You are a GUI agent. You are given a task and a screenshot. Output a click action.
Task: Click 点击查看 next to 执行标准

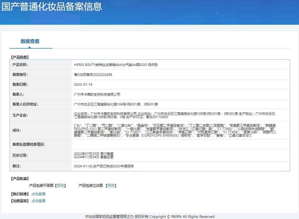38,194
